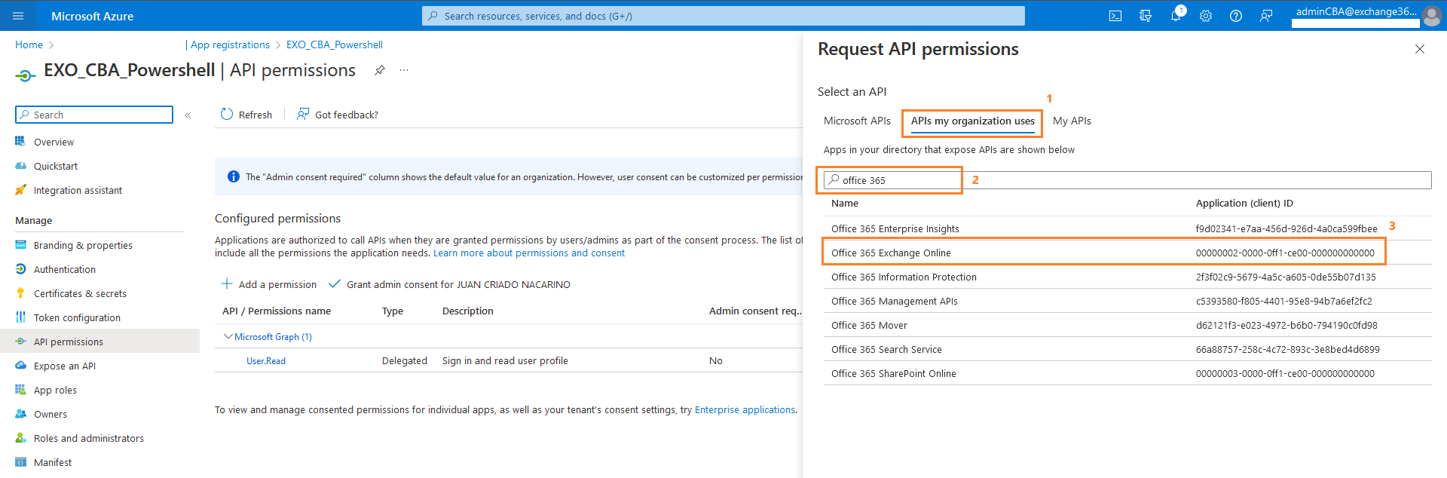This screenshot has width=1447, height=478.
Task: Select Office 365 Exchange Online
Action: click(1127, 253)
